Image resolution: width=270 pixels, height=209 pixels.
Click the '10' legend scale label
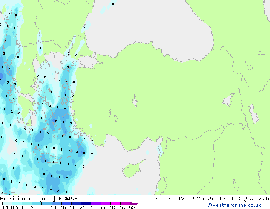53,207
